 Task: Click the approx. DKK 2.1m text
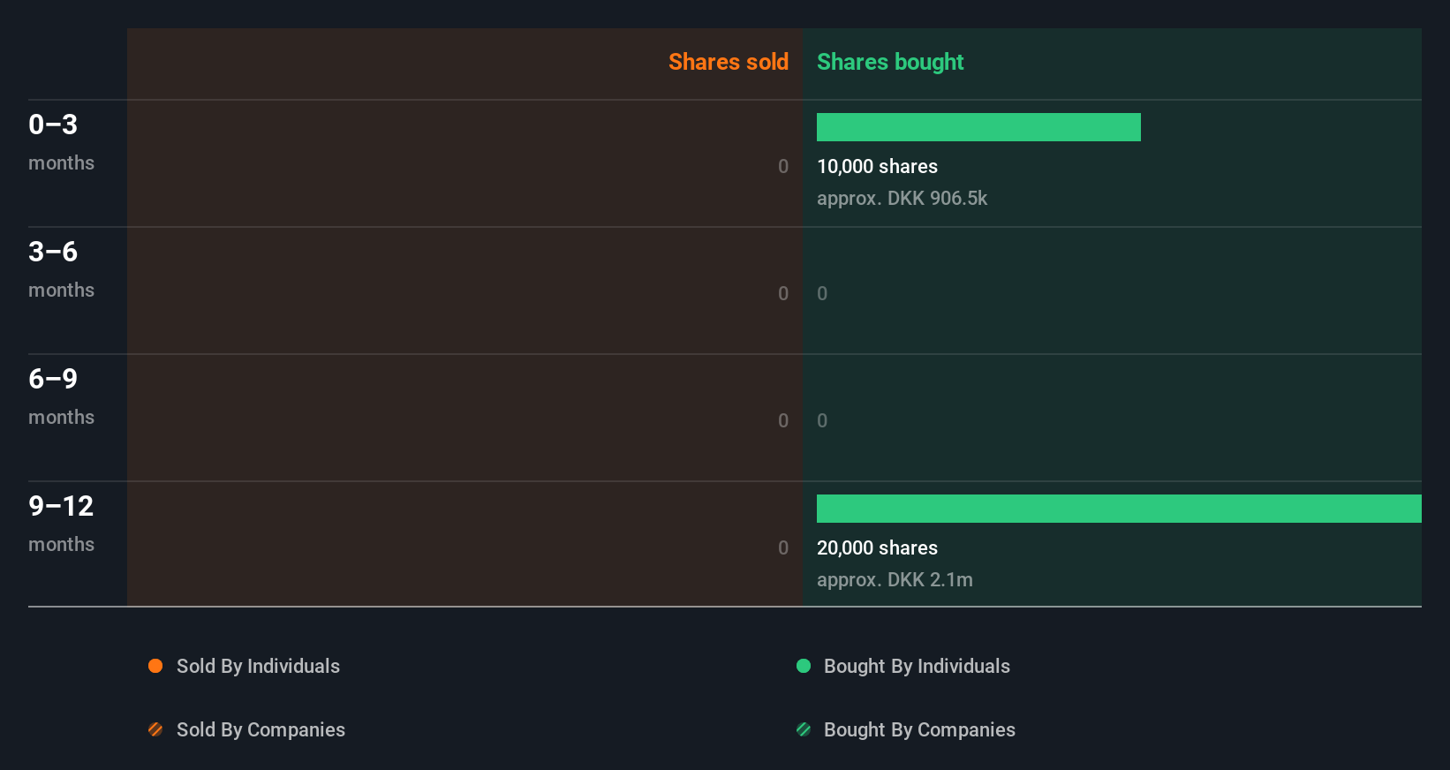click(895, 580)
